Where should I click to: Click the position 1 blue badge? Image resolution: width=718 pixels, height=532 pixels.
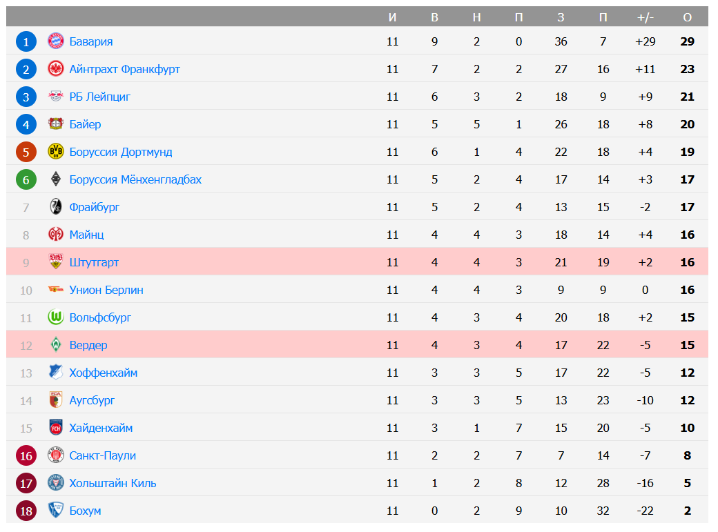(26, 41)
